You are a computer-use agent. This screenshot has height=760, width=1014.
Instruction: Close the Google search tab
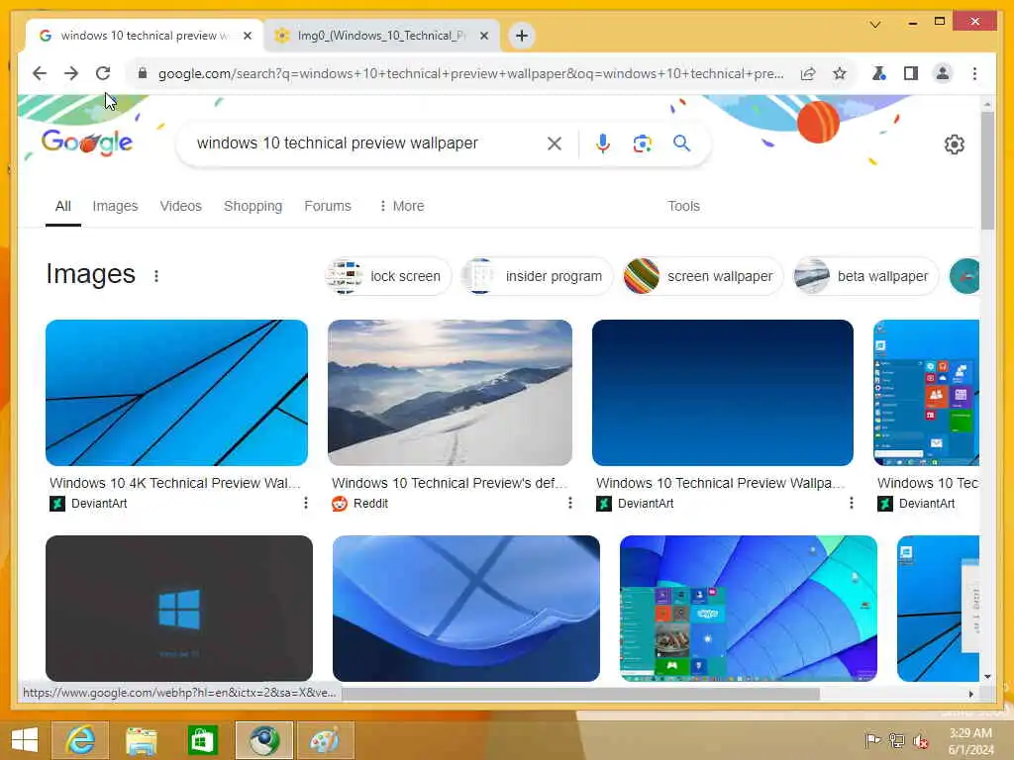[247, 36]
